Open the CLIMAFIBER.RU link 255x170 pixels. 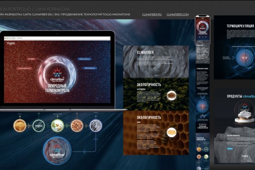point(152,15)
